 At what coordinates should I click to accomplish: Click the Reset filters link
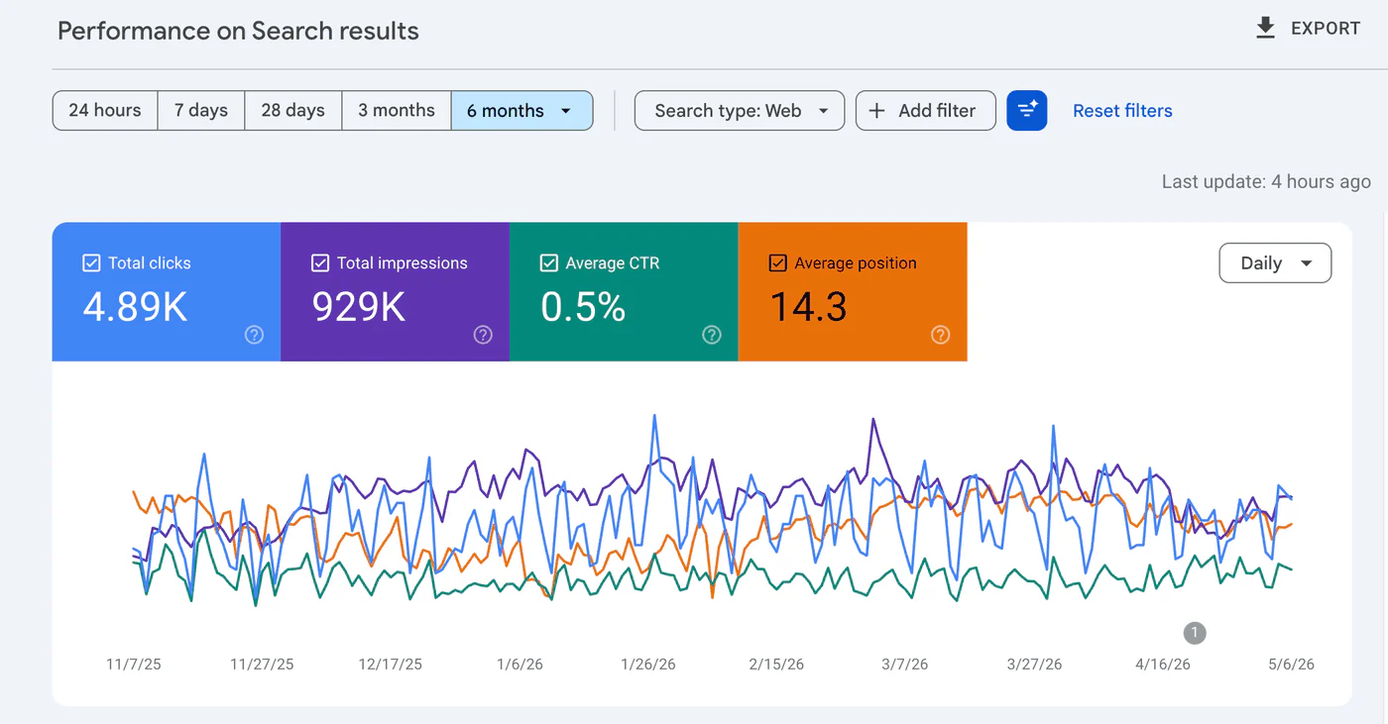coord(1122,111)
